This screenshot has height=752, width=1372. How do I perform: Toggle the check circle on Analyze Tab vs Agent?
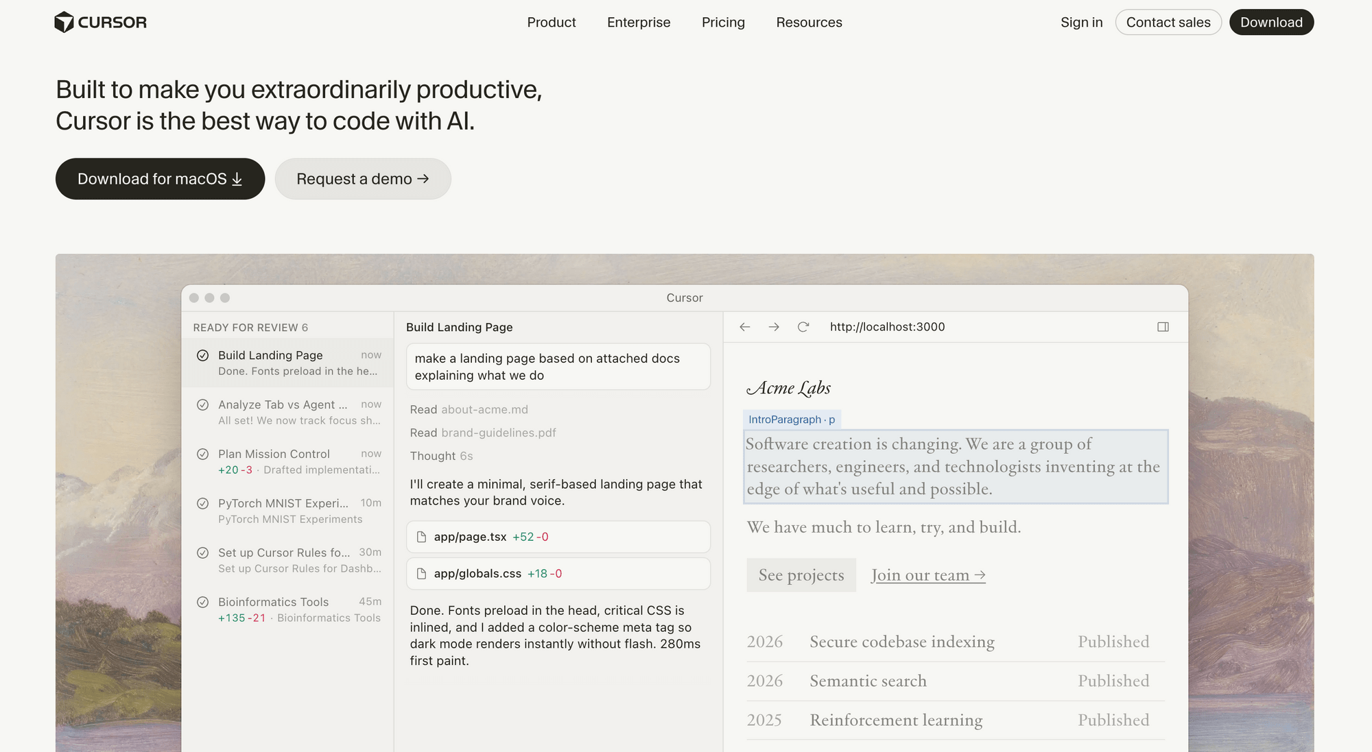[202, 404]
